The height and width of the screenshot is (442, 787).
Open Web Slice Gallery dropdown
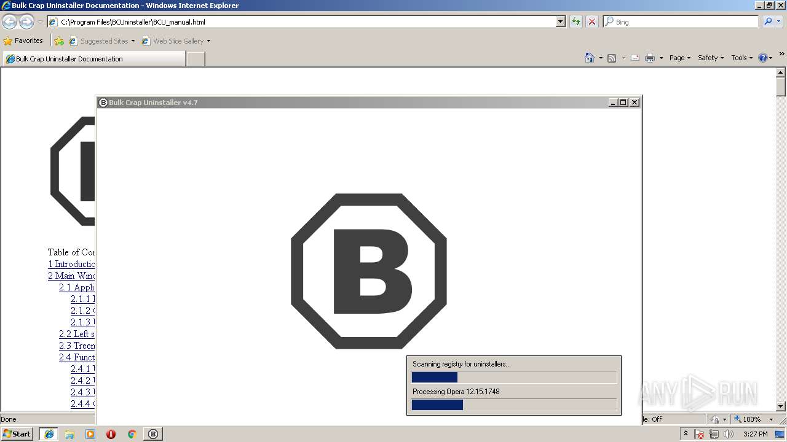[176, 41]
